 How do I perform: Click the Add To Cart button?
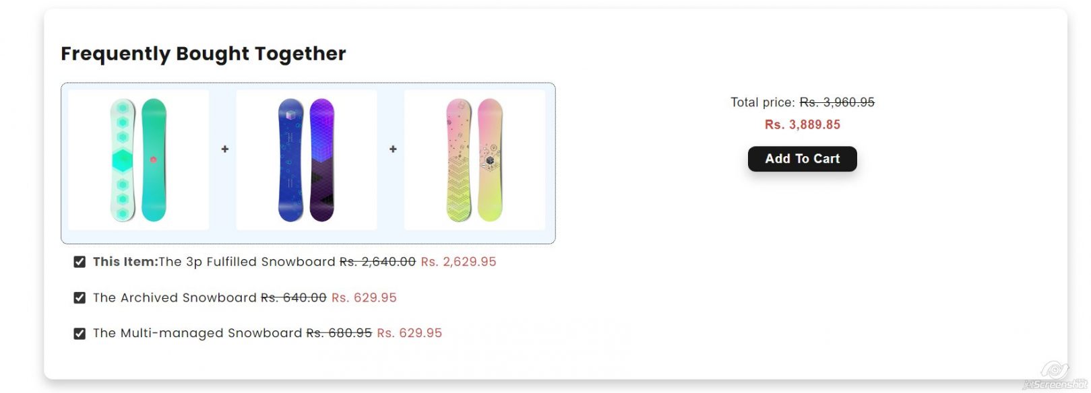(802, 159)
